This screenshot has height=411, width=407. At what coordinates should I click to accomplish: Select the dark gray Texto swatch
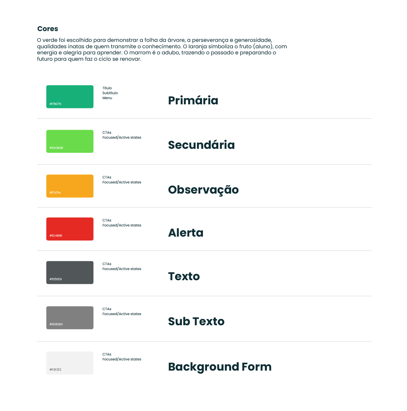70,273
